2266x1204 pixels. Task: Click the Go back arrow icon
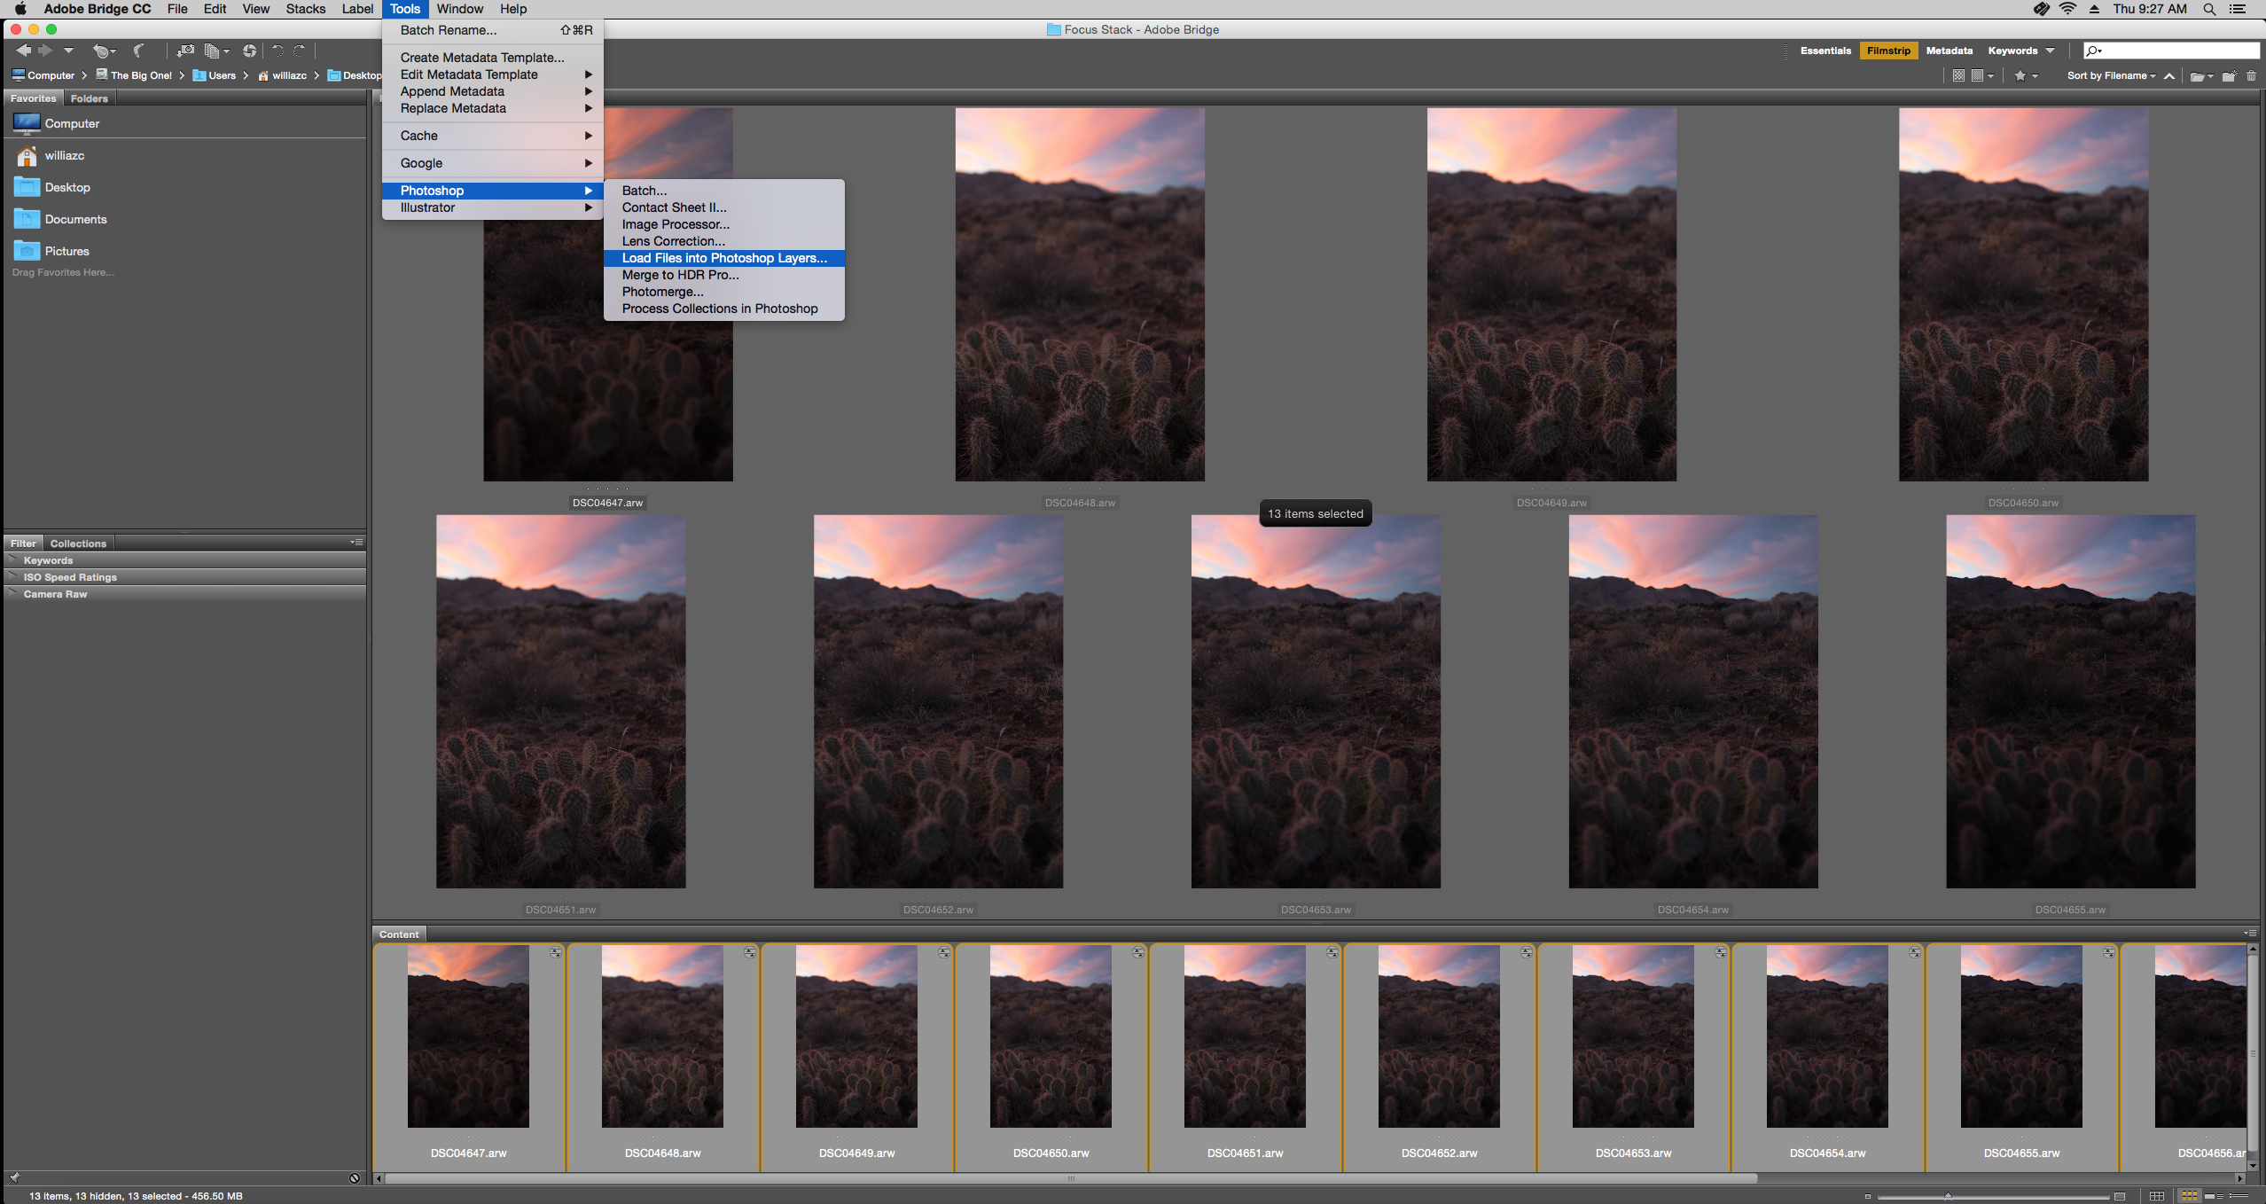click(x=23, y=51)
